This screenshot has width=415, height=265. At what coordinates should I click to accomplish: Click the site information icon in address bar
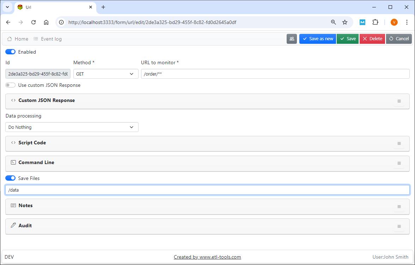tap(61, 22)
